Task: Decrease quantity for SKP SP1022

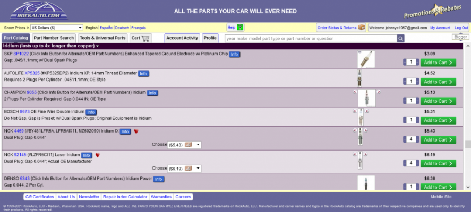Action: [x=405, y=63]
